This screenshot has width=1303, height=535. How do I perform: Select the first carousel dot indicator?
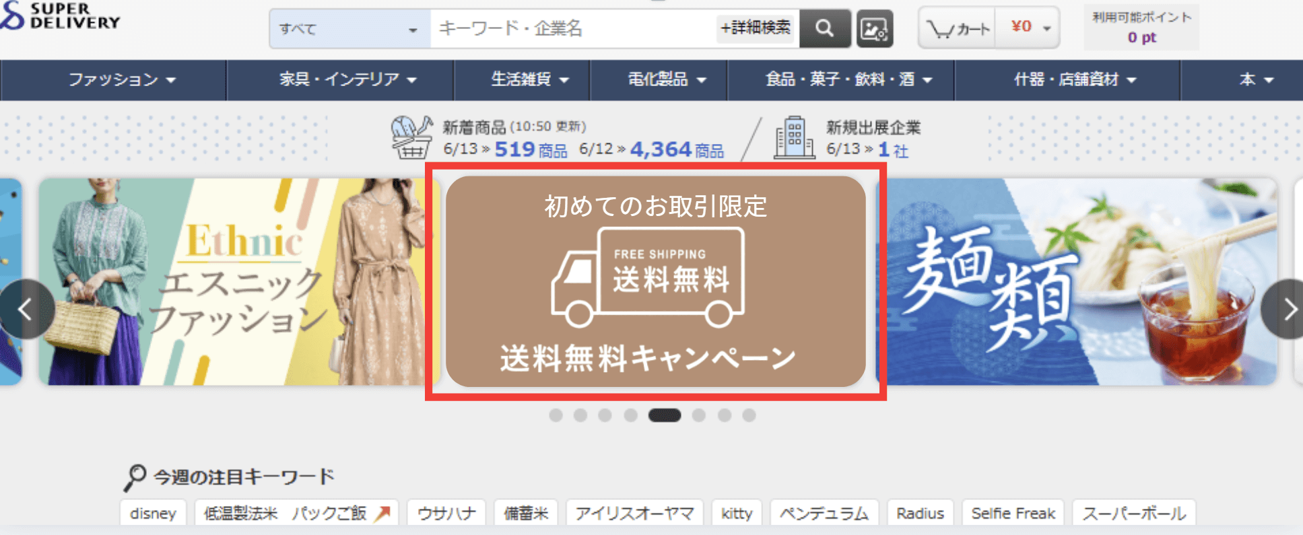[556, 415]
